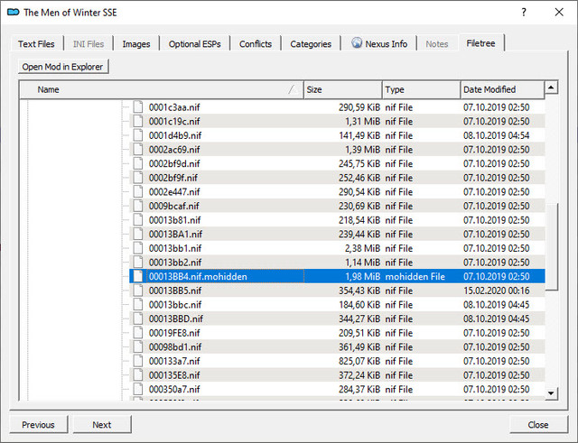The height and width of the screenshot is (443, 578).
Task: Click the size value 2,38 MiB
Action: (362, 248)
